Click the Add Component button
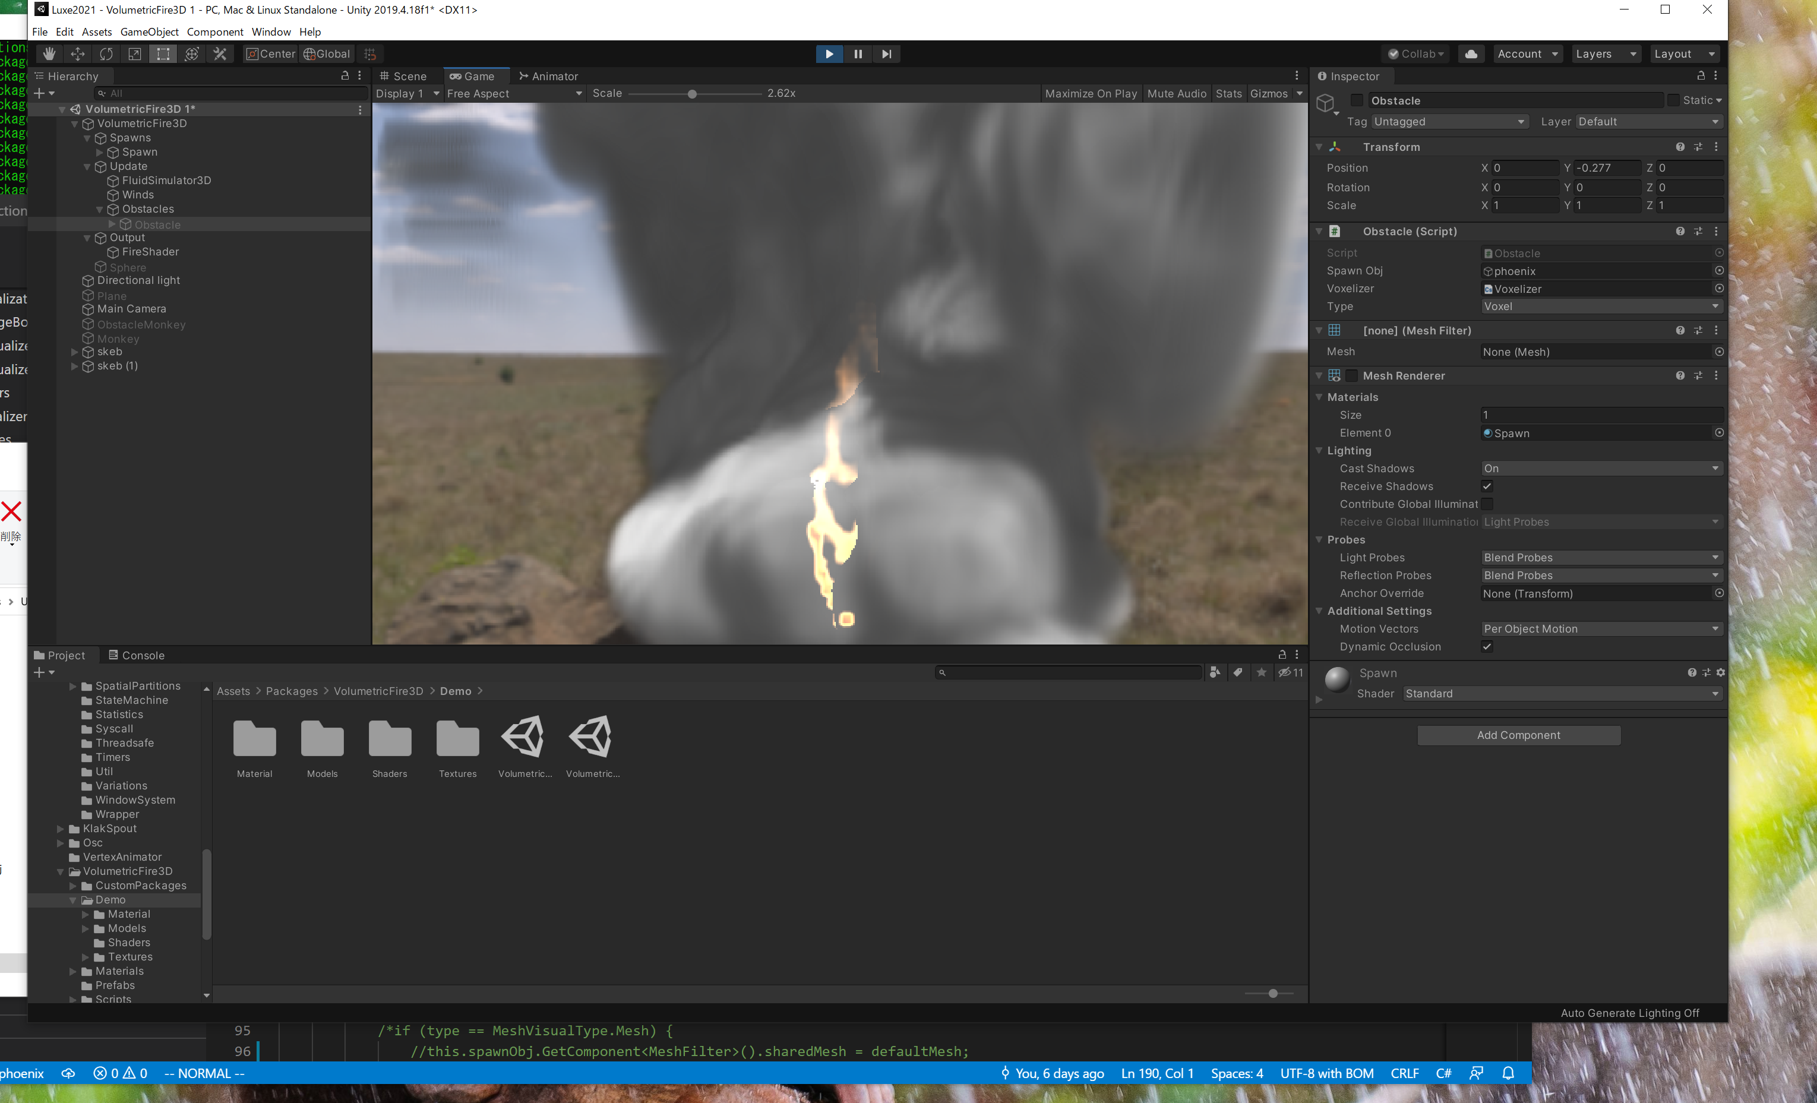The image size is (1817, 1103). click(1518, 735)
